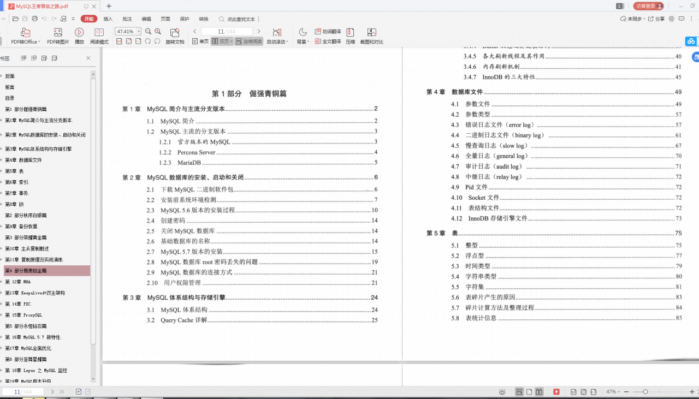Click the blue cloud floating icon
The image size is (699, 399).
(691, 41)
